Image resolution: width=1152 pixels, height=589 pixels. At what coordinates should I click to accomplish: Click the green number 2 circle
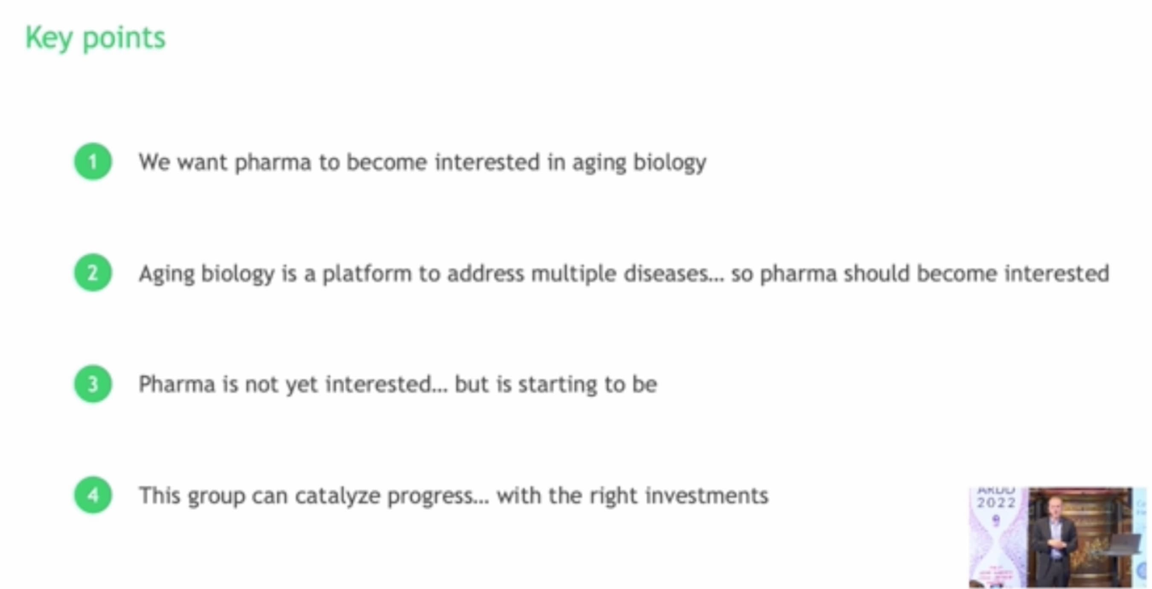(93, 273)
